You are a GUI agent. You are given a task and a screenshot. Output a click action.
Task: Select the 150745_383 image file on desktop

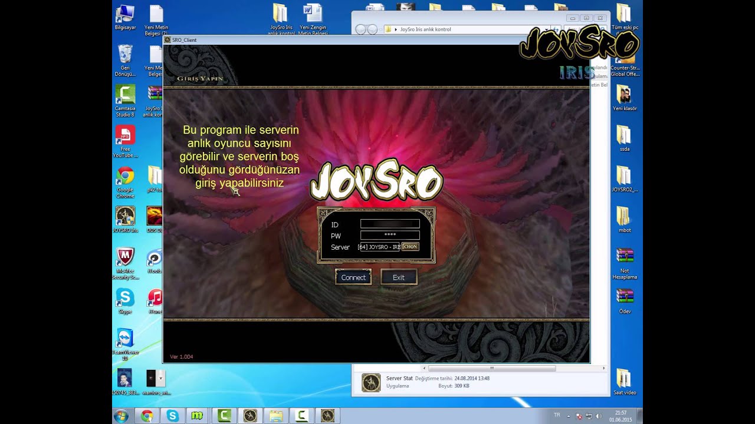[x=125, y=382]
